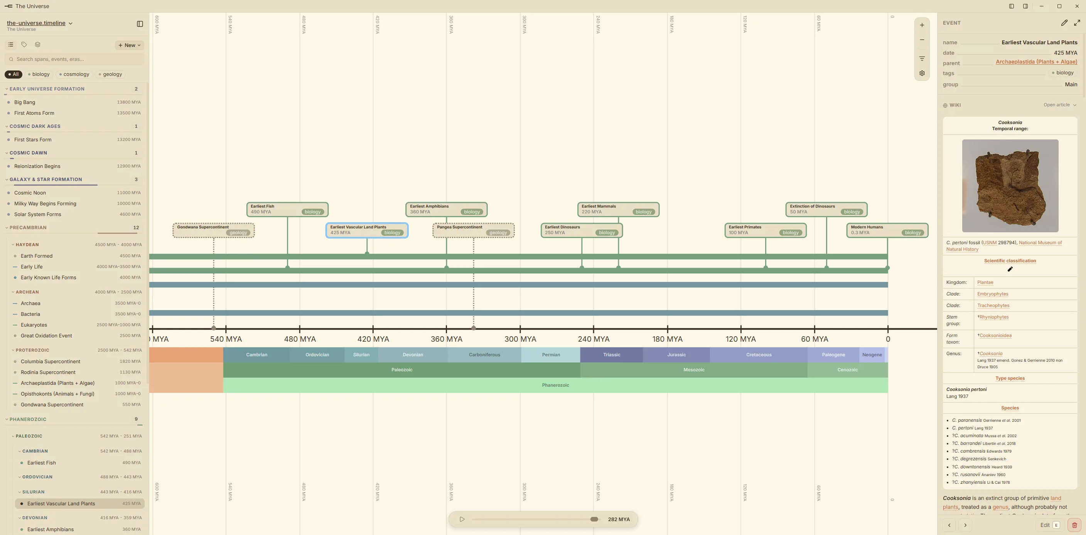
Task: Click the search spans, events, eras field
Action: pos(74,59)
